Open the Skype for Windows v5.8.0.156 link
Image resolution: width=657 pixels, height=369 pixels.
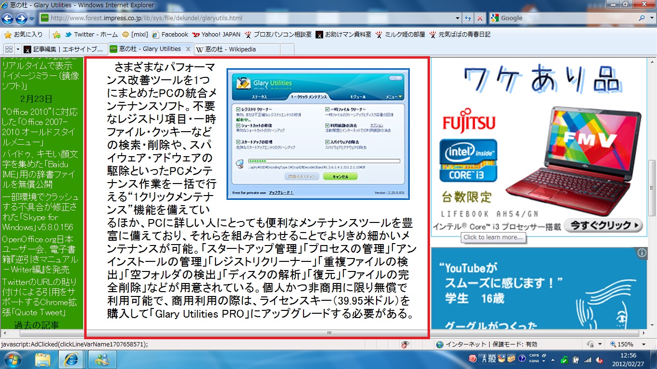click(x=40, y=211)
